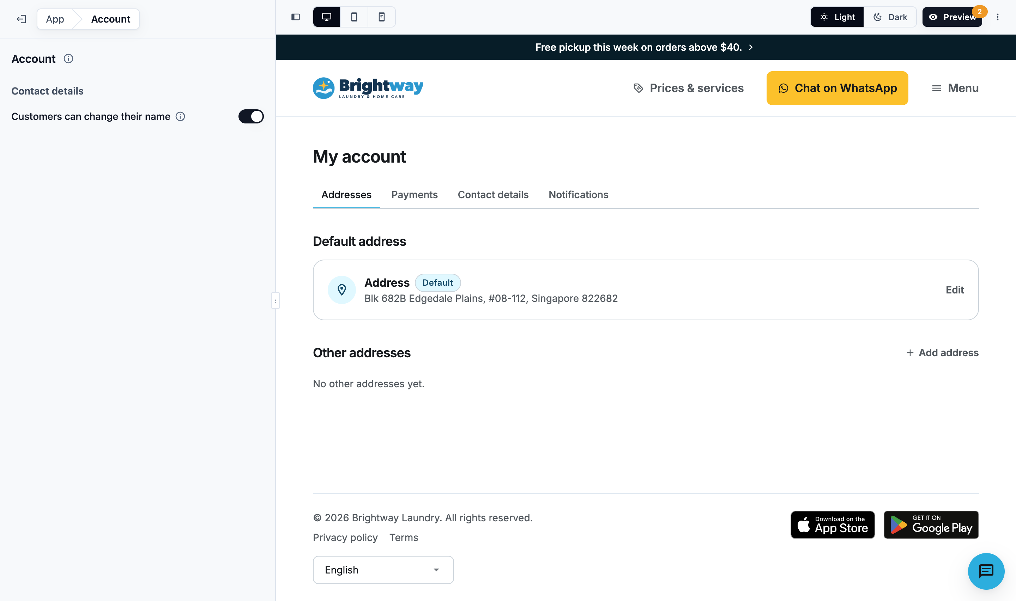
Task: Open the Privacy policy link
Action: click(345, 538)
